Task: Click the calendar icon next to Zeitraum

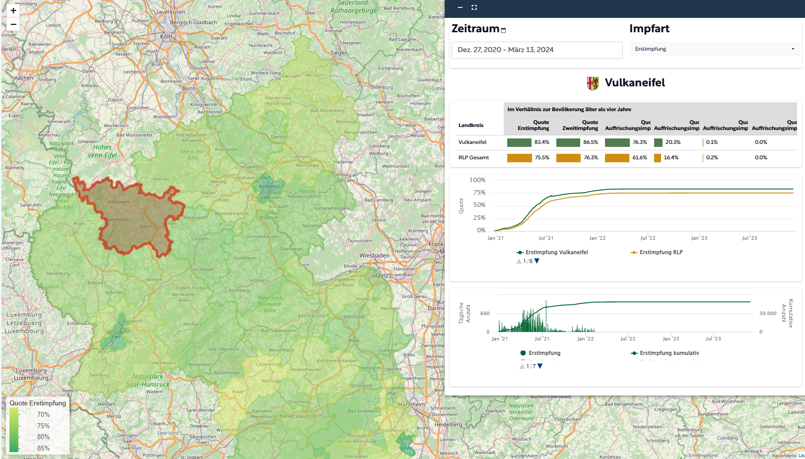Action: pos(503,30)
